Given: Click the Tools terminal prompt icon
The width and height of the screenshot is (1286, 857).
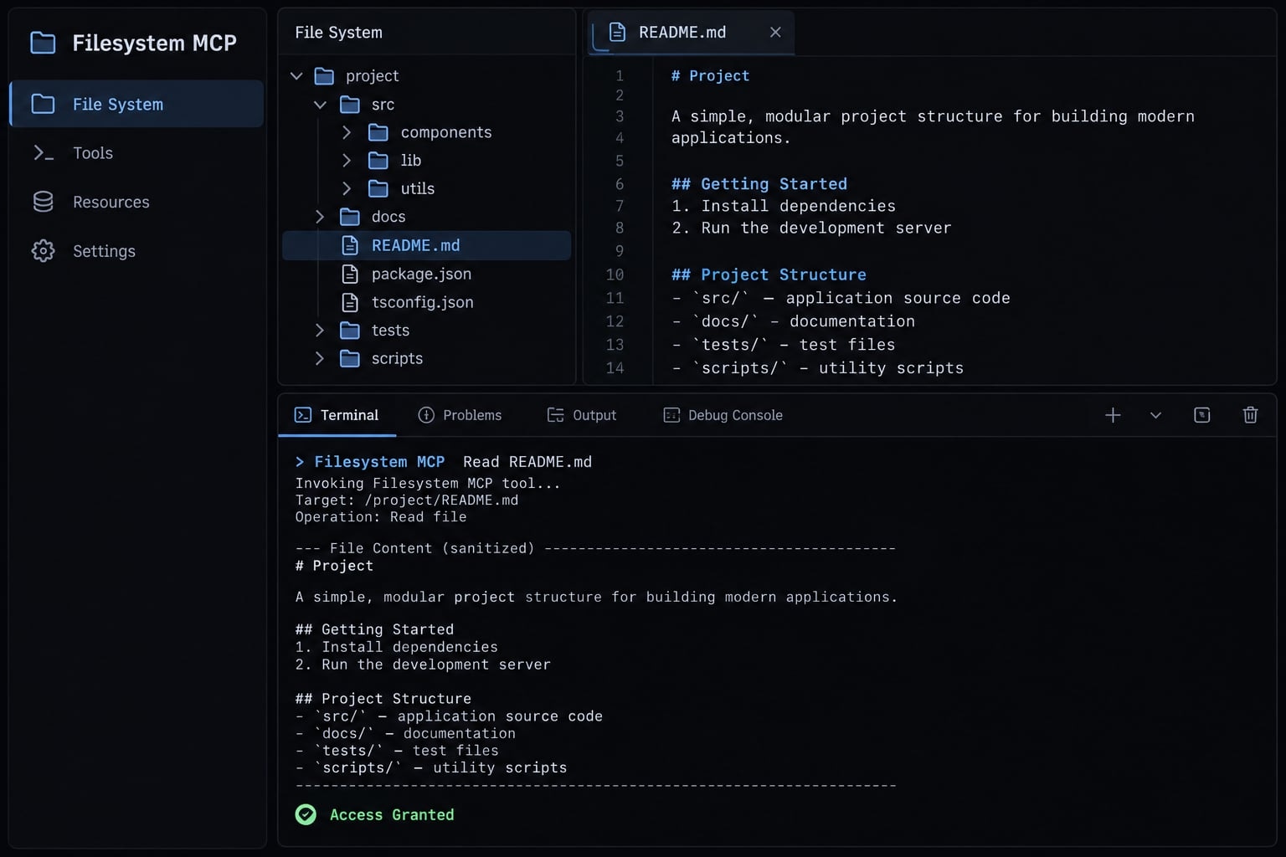Looking at the screenshot, I should (x=43, y=153).
